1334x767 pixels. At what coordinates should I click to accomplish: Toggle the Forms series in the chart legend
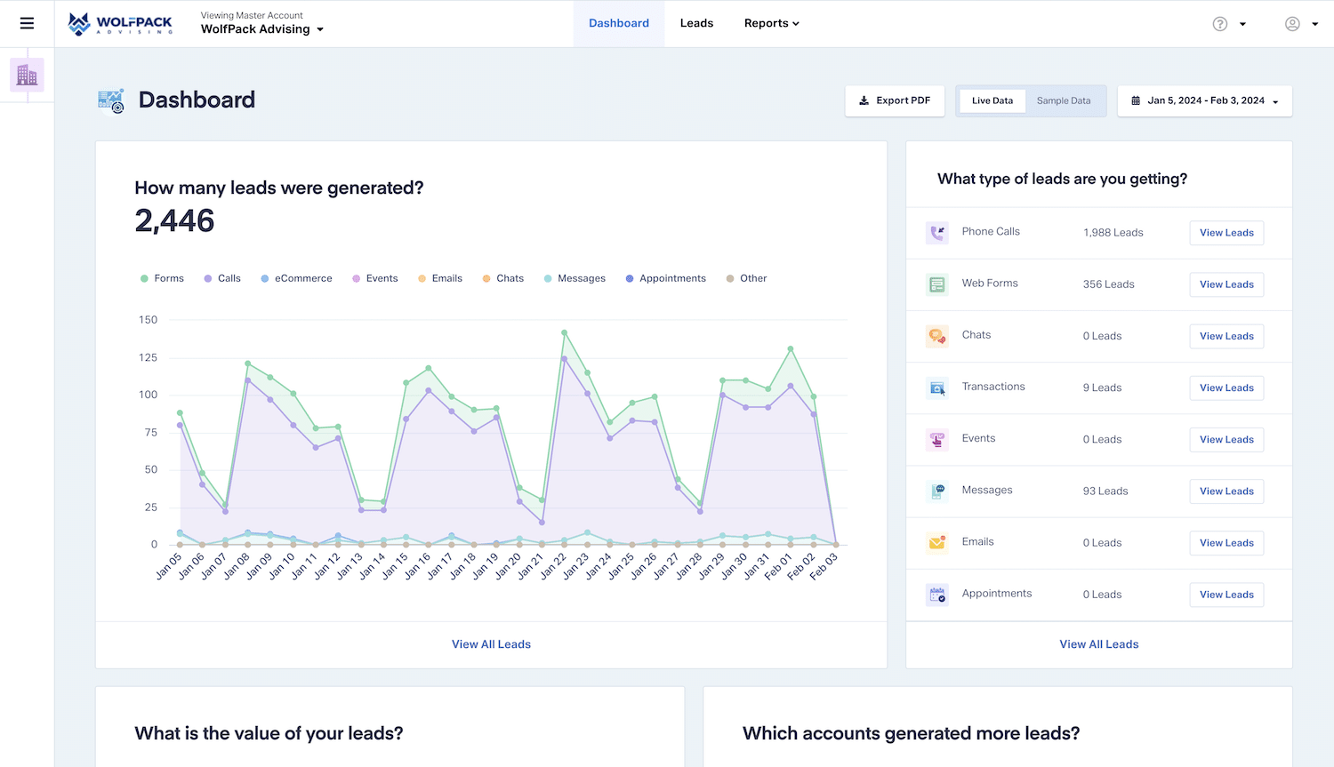(162, 278)
